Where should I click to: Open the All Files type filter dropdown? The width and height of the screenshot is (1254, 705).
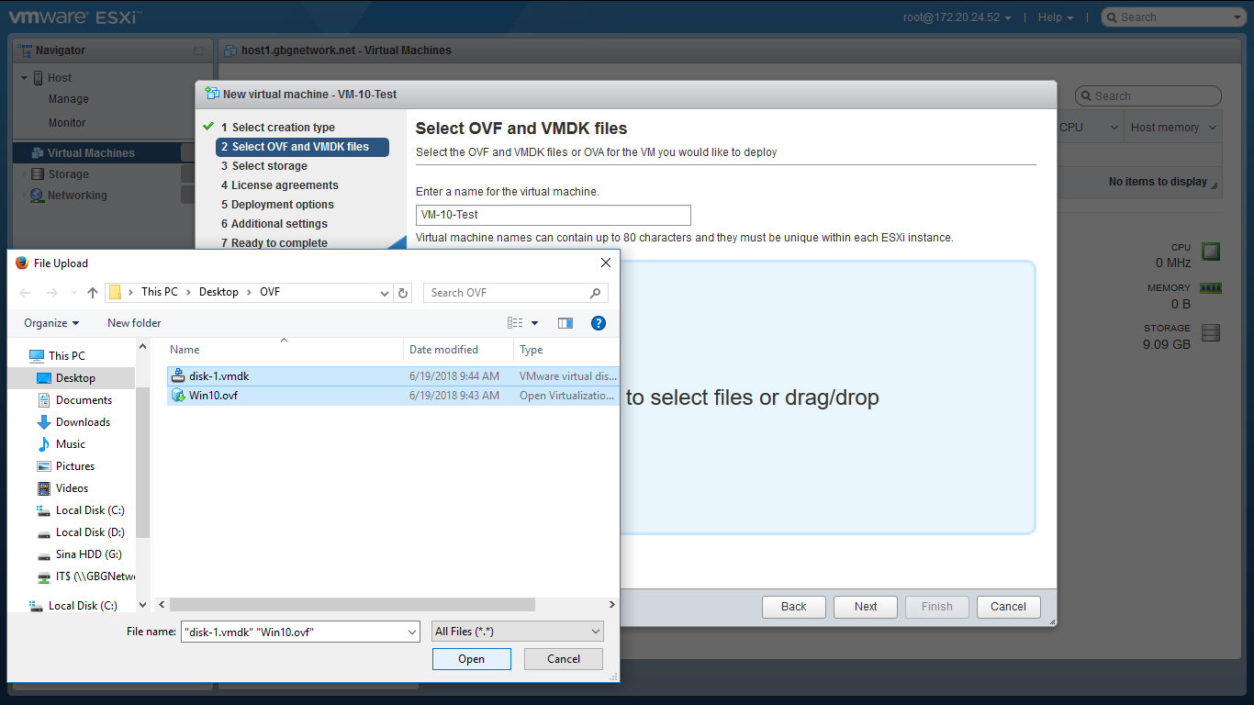pyautogui.click(x=518, y=632)
